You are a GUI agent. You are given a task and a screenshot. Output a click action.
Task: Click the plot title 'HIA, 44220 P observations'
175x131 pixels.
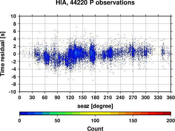95,2
